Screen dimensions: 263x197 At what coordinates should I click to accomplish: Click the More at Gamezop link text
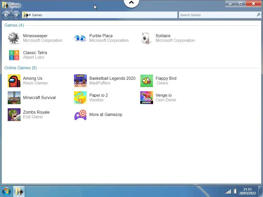tap(106, 115)
